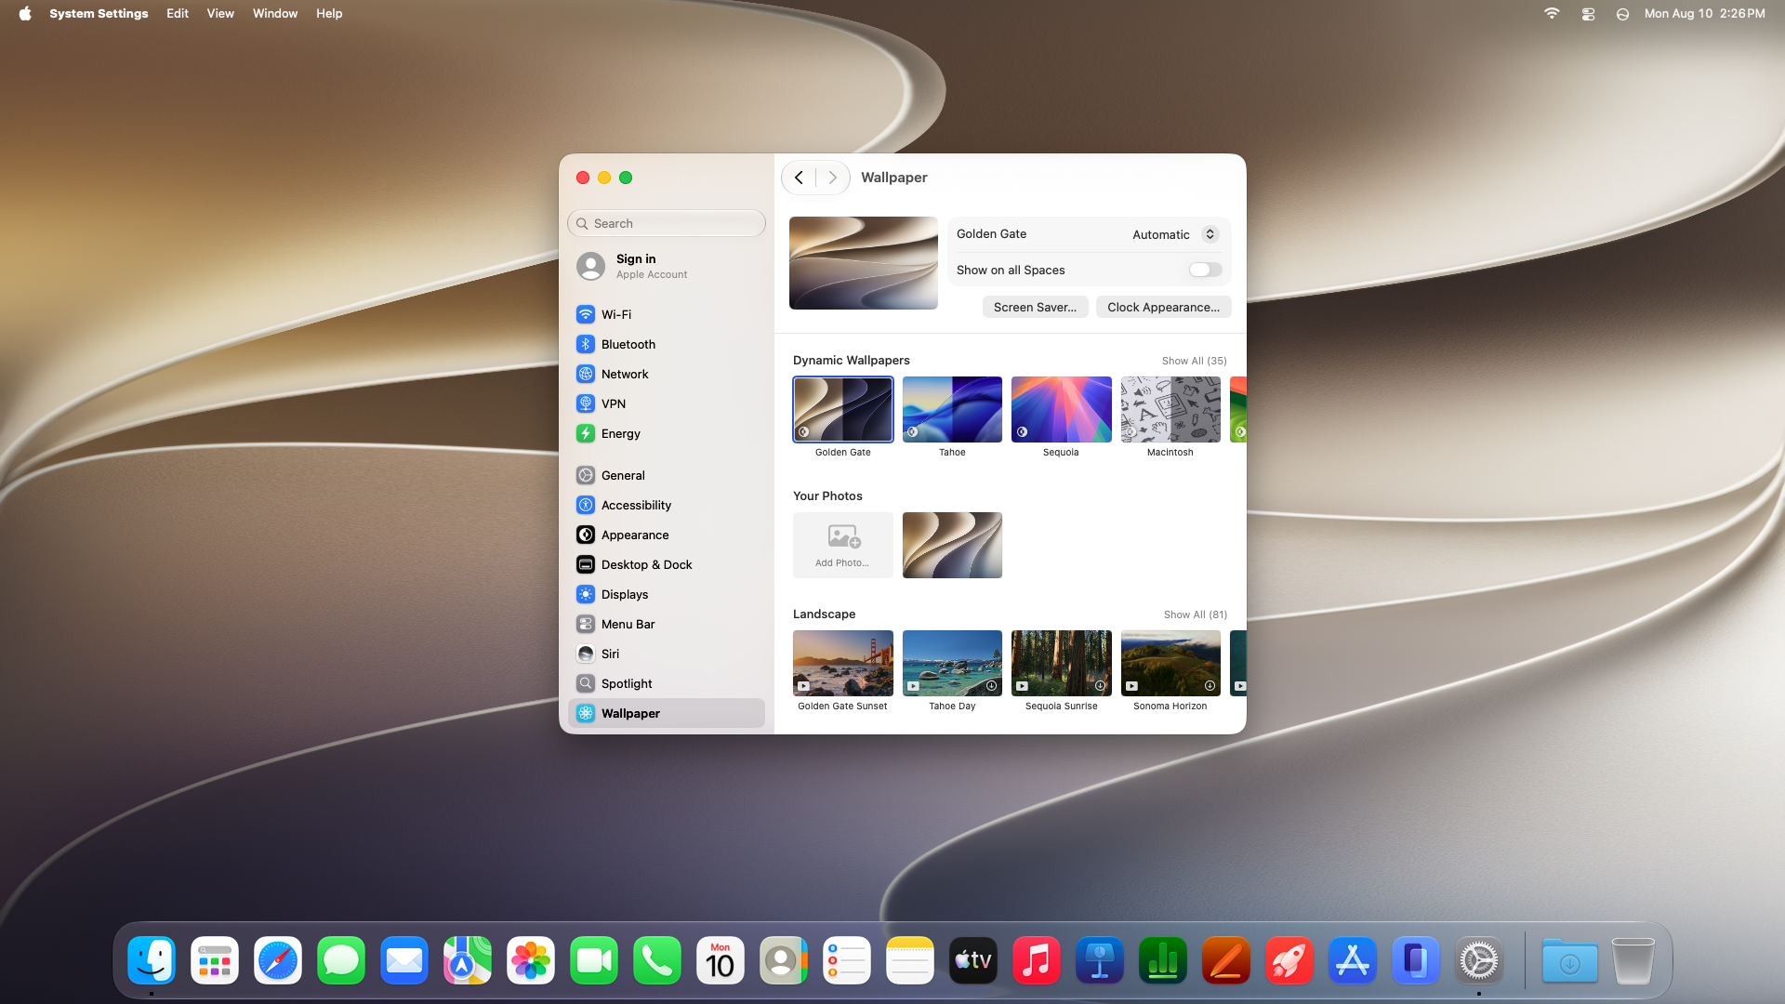Open Desktop & Dock icon
The height and width of the screenshot is (1004, 1785).
coord(586,564)
